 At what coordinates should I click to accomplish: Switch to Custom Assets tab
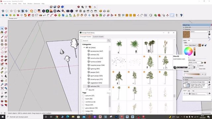tap(98, 37)
